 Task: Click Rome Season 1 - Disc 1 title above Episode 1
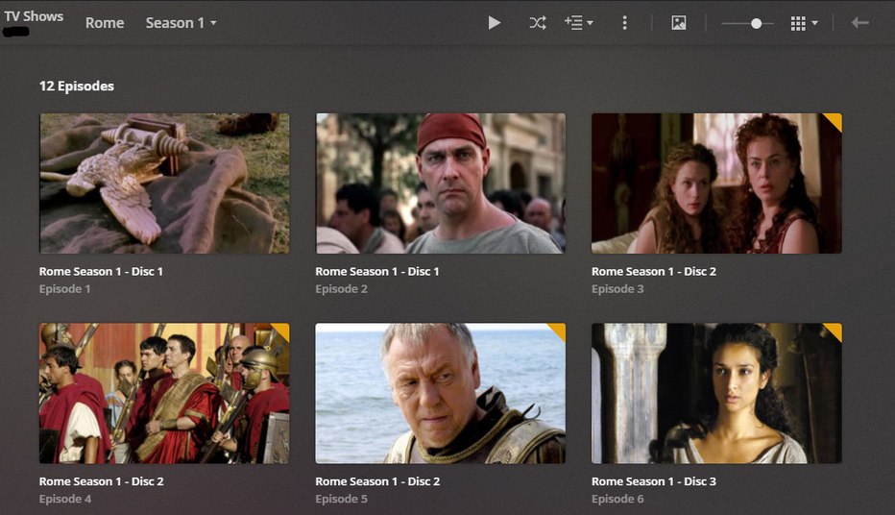pos(101,271)
